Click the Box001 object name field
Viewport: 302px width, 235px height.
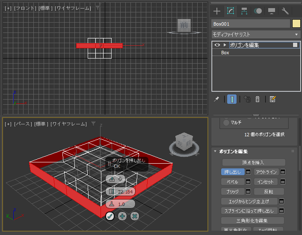tap(251, 24)
